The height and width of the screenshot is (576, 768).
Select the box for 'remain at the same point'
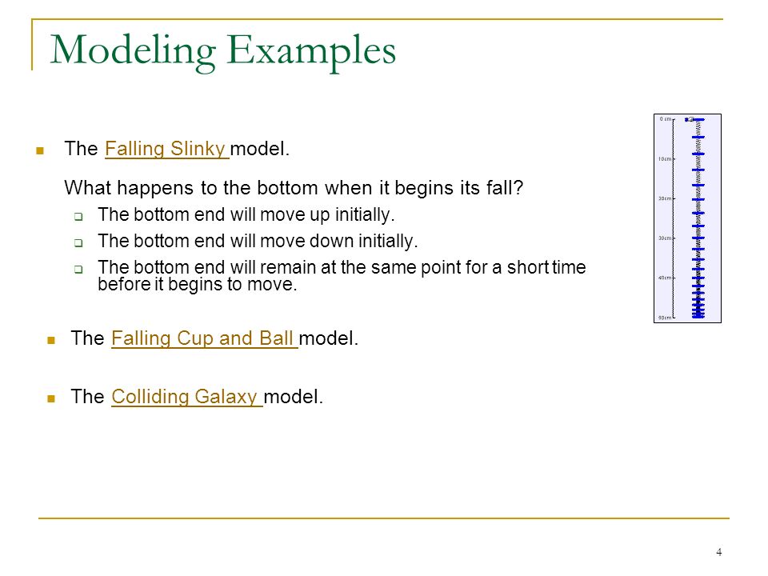(78, 269)
